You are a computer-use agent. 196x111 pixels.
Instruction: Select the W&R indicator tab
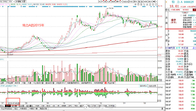point(37,106)
